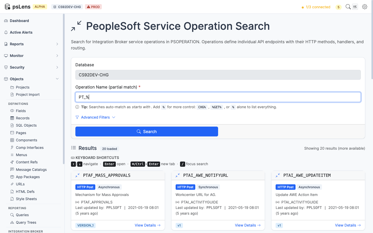Open the global search magnifier icon

pyautogui.click(x=348, y=7)
